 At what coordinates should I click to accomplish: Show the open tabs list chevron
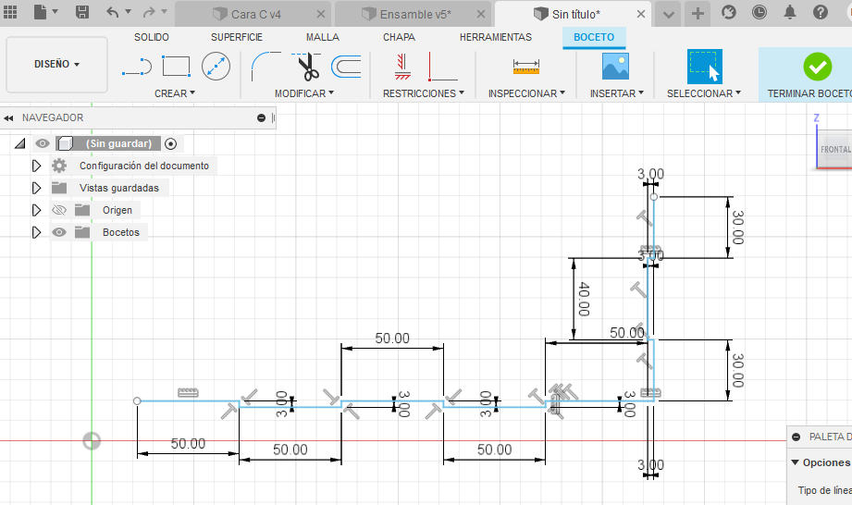[668, 15]
